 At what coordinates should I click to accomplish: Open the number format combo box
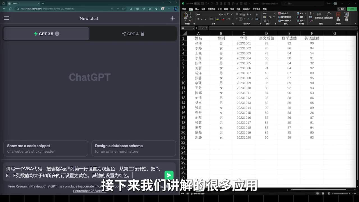click(269, 13)
